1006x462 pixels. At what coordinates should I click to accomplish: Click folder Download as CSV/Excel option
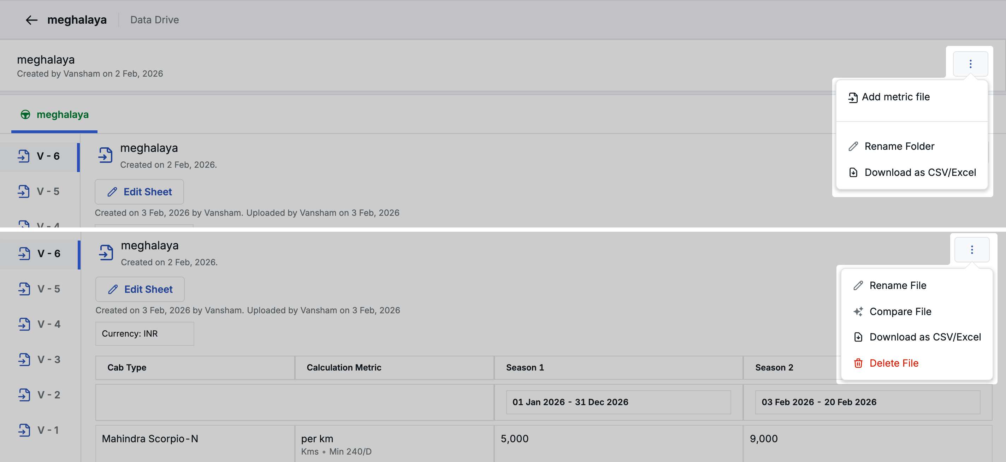coord(920,173)
